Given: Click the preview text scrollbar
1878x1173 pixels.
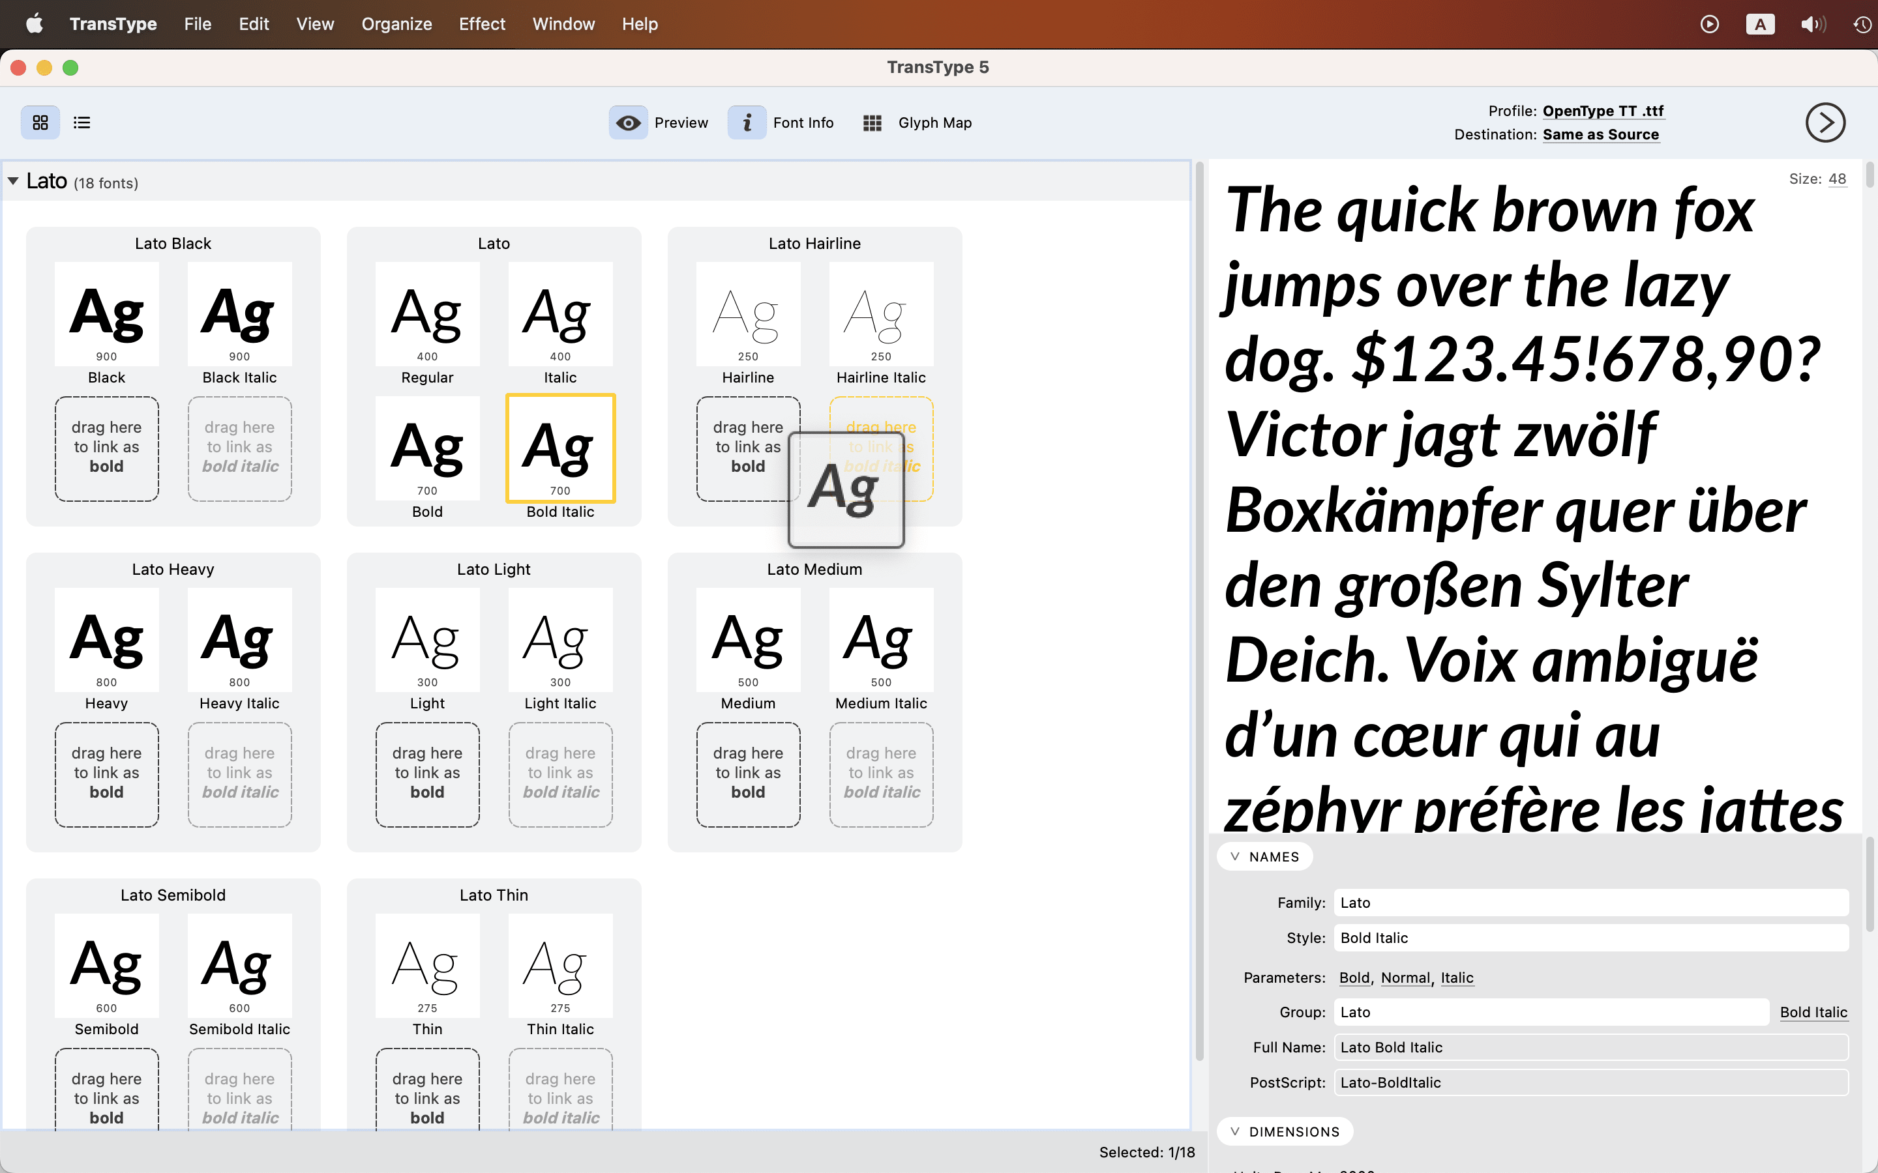Looking at the screenshot, I should [x=1870, y=175].
